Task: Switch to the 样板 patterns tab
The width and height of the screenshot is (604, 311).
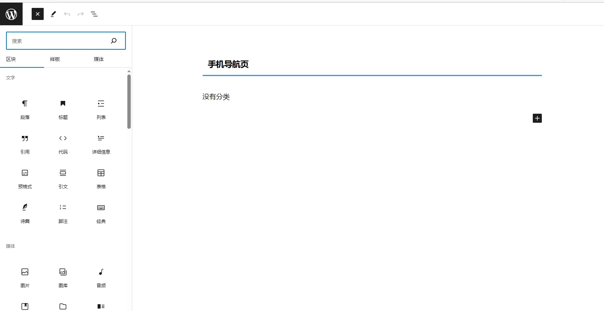Action: click(x=55, y=59)
